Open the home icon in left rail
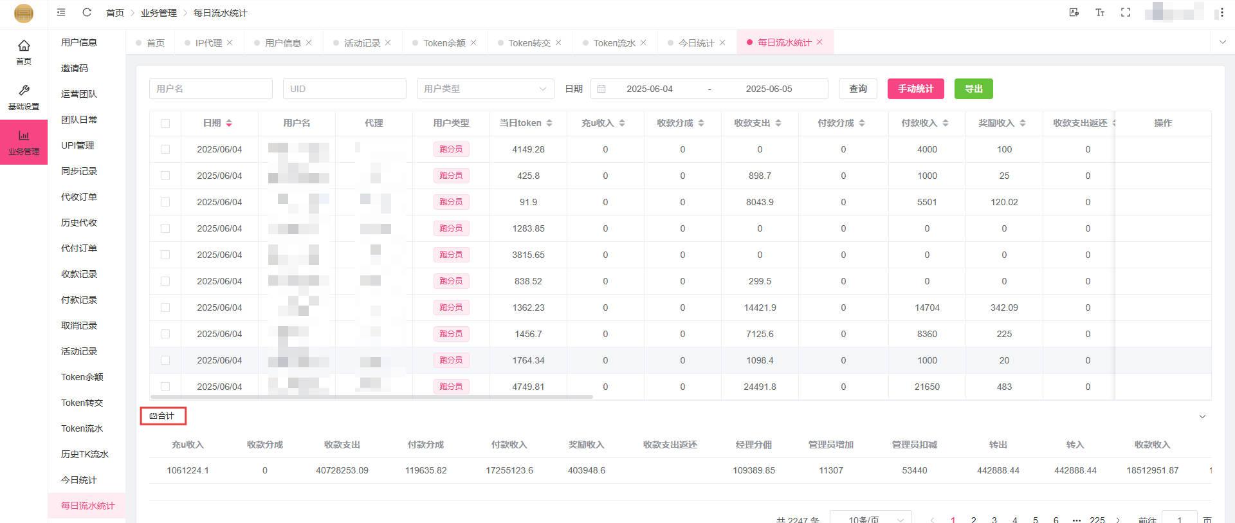Viewport: 1235px width, 523px height. point(24,51)
